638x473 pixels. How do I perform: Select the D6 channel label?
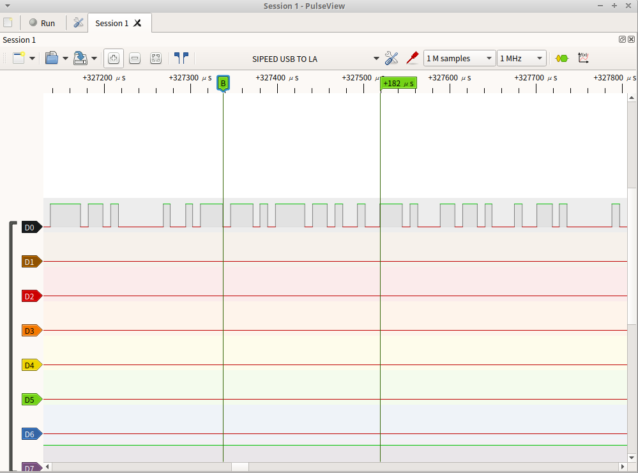pyautogui.click(x=32, y=434)
